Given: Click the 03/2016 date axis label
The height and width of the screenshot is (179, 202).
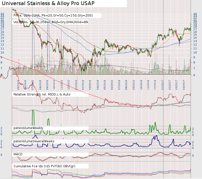Looking at the screenshot, I should point(90,85).
